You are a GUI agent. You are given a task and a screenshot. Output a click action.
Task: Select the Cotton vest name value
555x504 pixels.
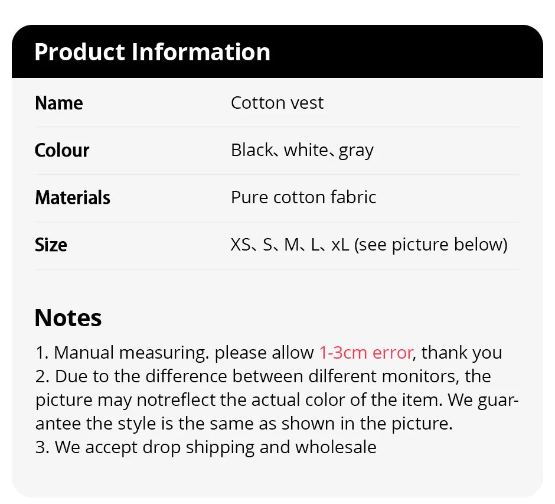pyautogui.click(x=277, y=103)
